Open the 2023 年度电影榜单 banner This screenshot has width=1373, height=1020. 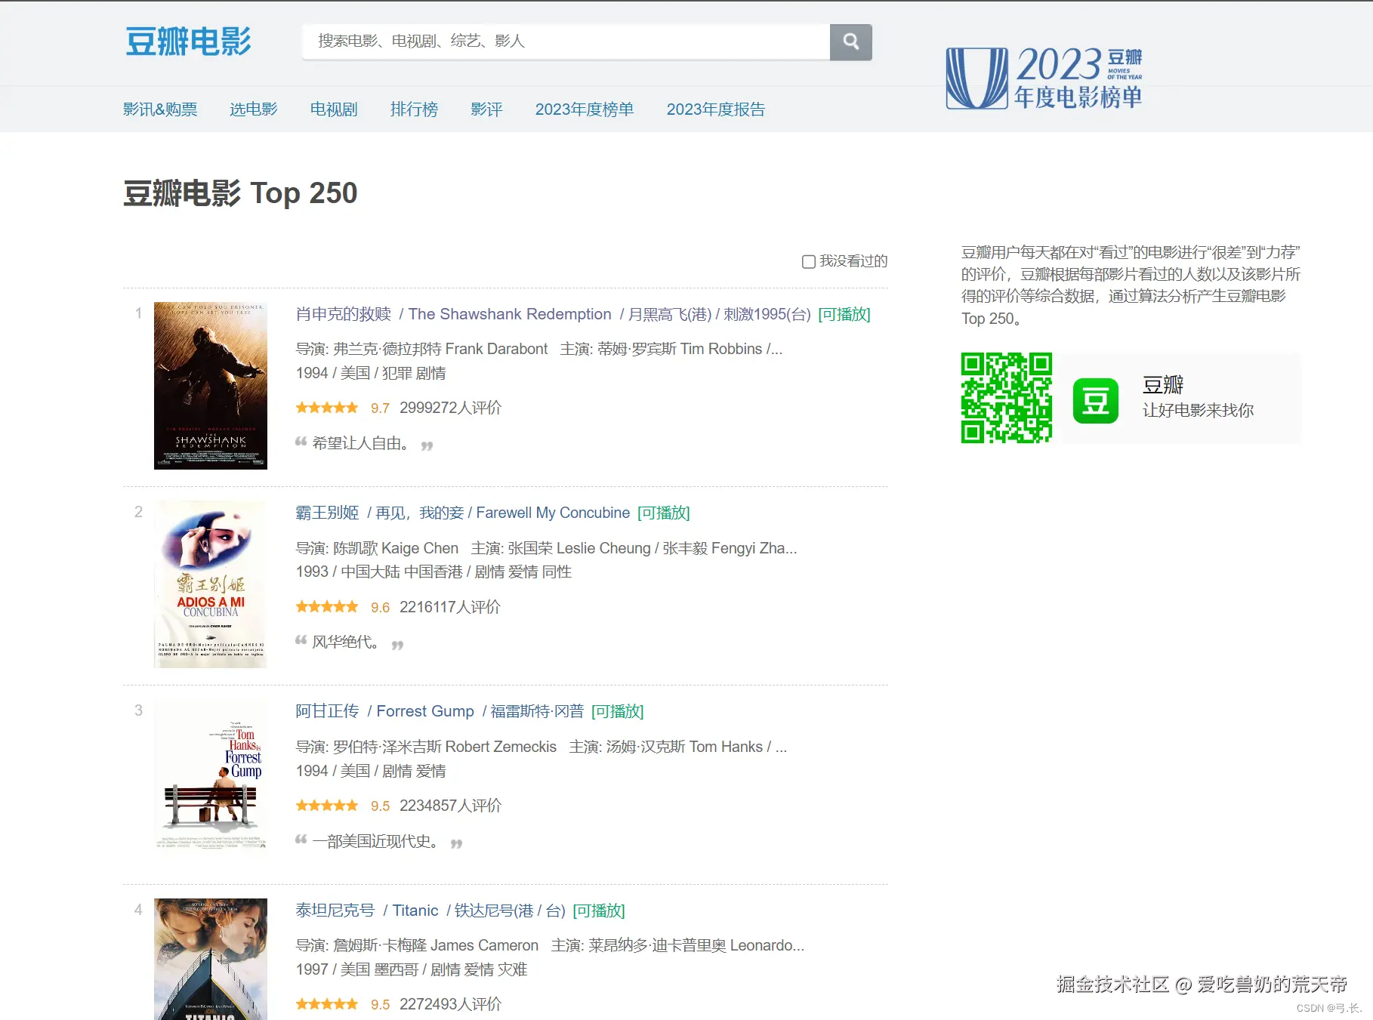pyautogui.click(x=1044, y=78)
